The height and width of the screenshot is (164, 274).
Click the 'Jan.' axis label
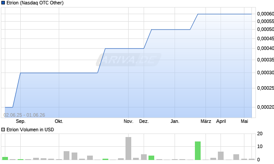(175, 121)
